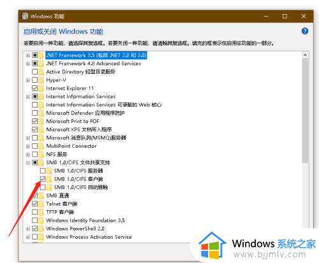The width and height of the screenshot is (319, 263).
Task: Select the .NET Framework 3.5 row label
Action: pyautogui.click(x=96, y=55)
